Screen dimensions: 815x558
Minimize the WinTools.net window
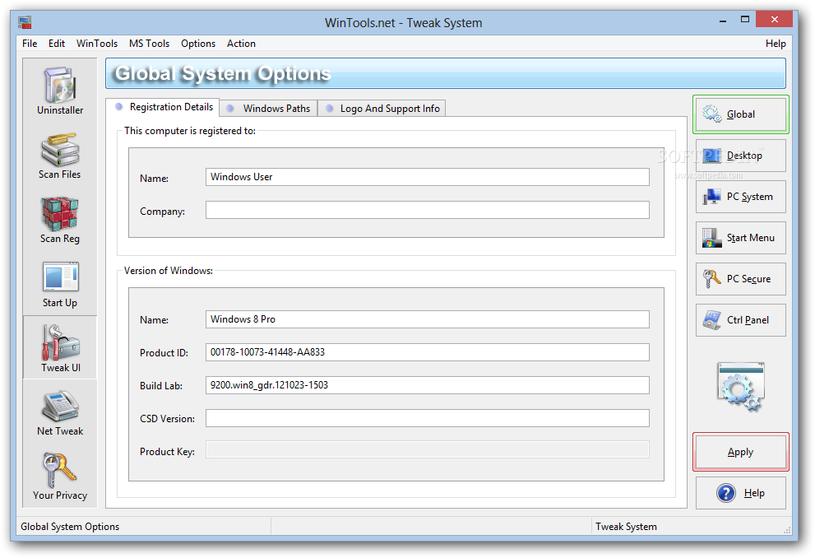(723, 20)
